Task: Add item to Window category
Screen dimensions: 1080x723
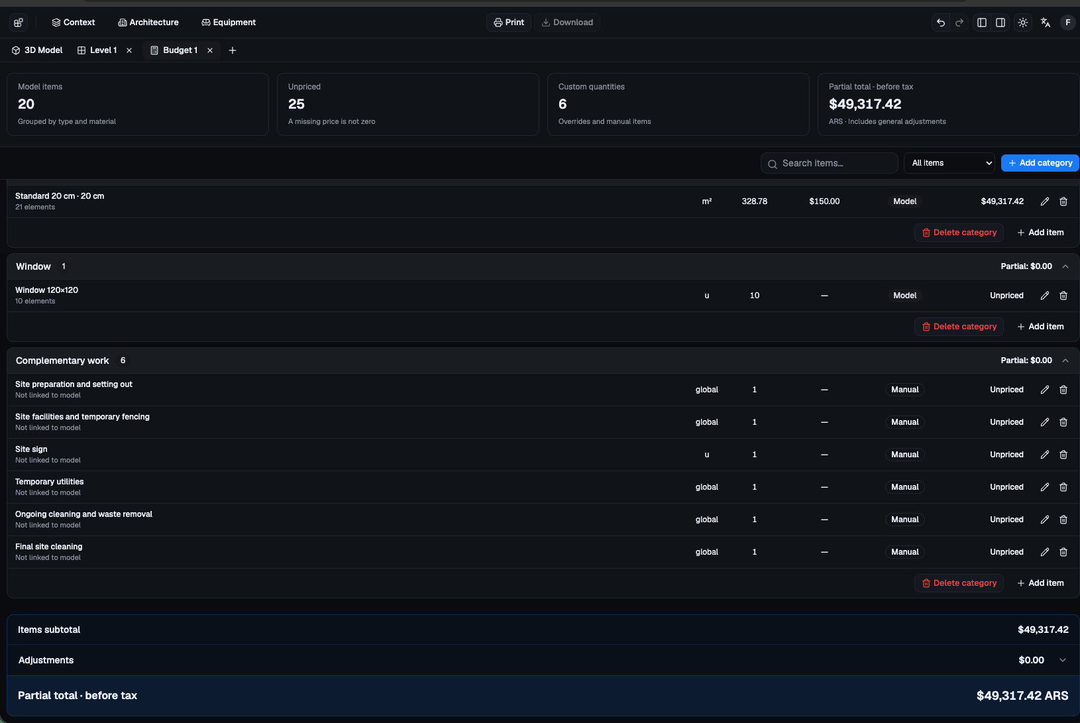Action: [x=1040, y=327]
